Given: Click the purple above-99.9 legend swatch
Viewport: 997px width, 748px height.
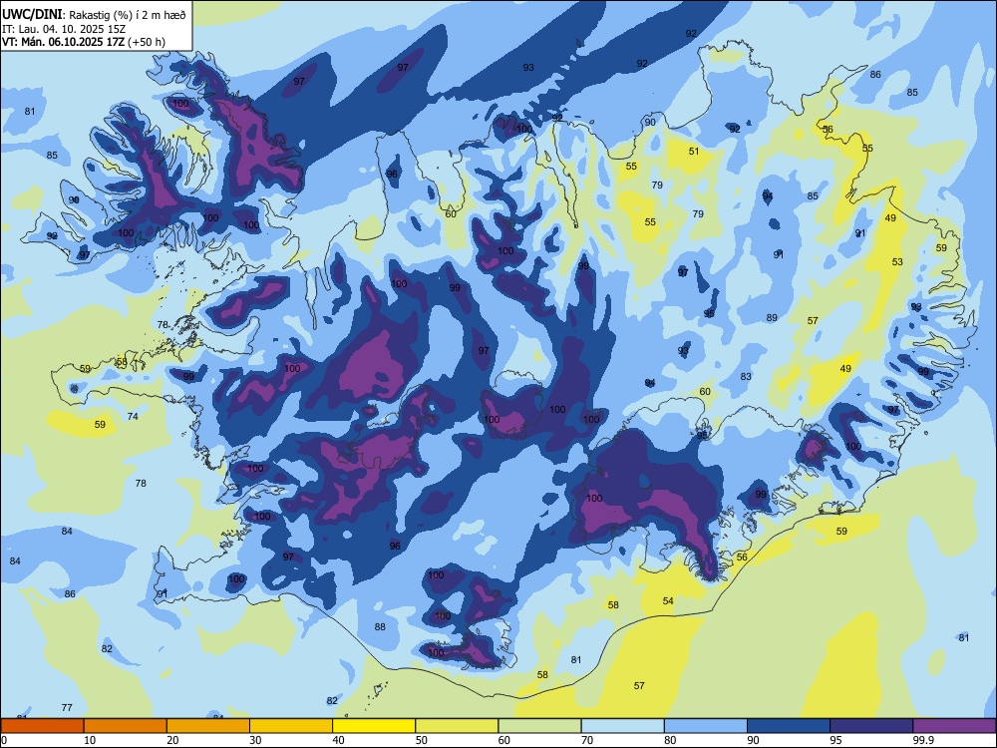Looking at the screenshot, I should coord(954,726).
